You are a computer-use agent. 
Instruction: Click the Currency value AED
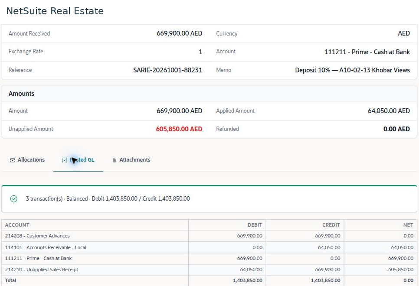pos(404,33)
